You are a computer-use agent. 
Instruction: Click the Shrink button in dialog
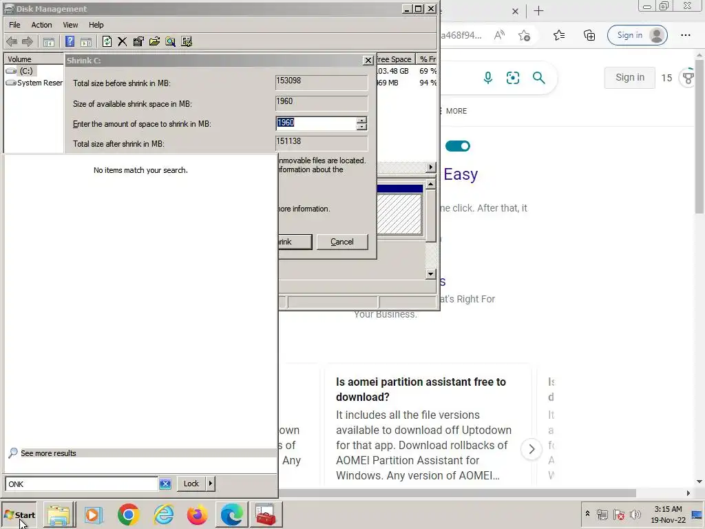295,242
